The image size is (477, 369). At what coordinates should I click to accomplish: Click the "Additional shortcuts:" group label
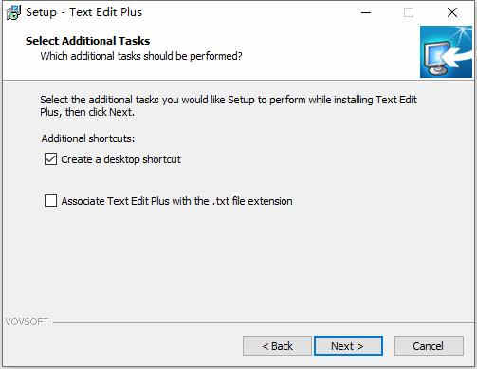(88, 138)
